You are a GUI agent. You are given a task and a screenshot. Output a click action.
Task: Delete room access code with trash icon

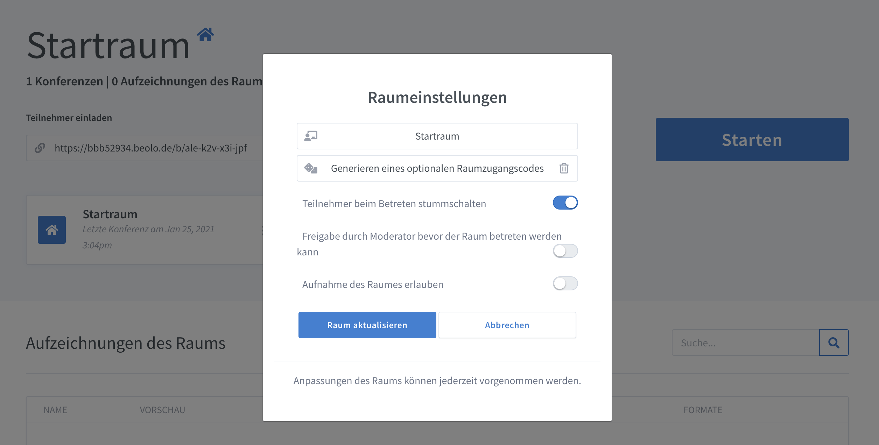[564, 168]
